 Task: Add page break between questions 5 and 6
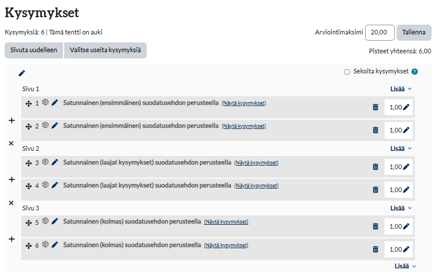[11, 239]
